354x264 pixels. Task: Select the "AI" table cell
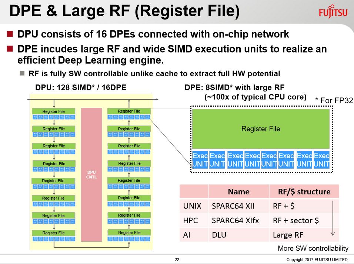(194, 235)
